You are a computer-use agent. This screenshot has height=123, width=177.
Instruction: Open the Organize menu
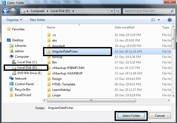tap(14, 20)
